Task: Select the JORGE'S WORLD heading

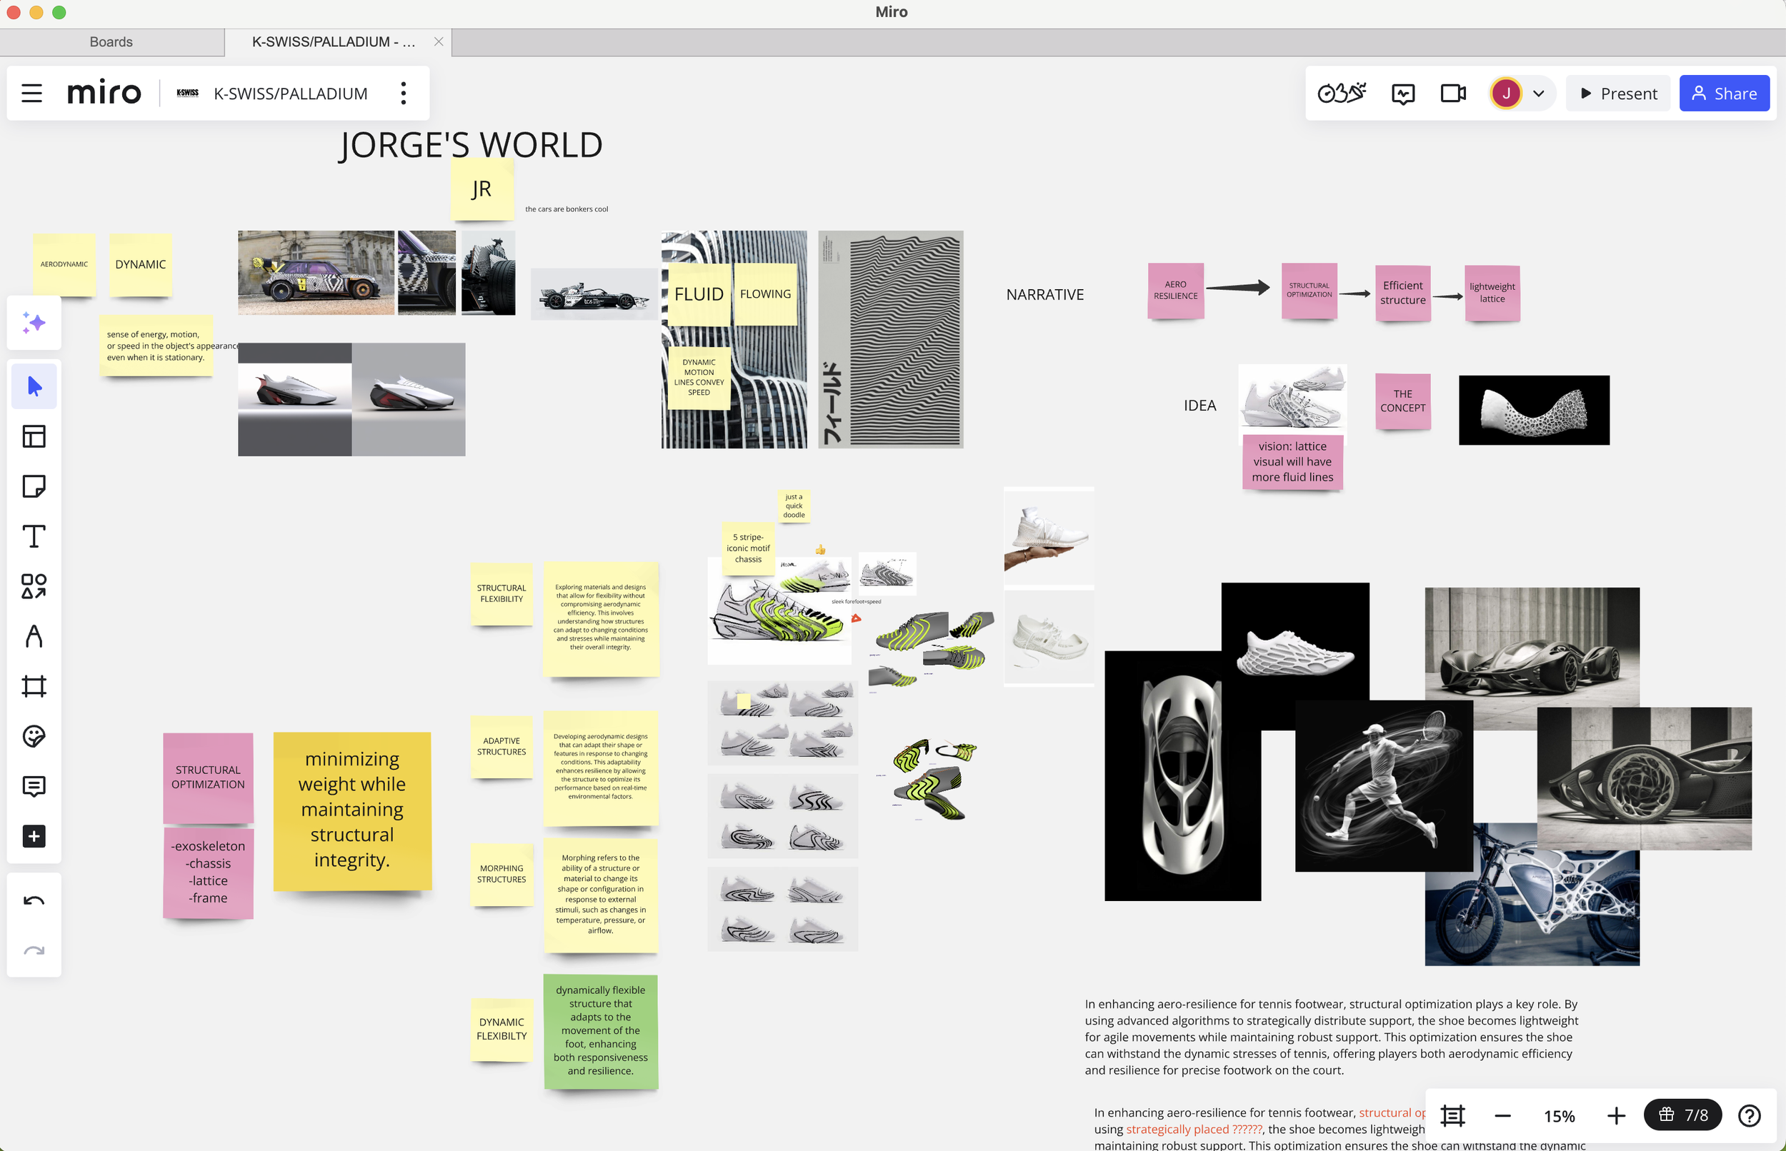Action: [x=471, y=144]
